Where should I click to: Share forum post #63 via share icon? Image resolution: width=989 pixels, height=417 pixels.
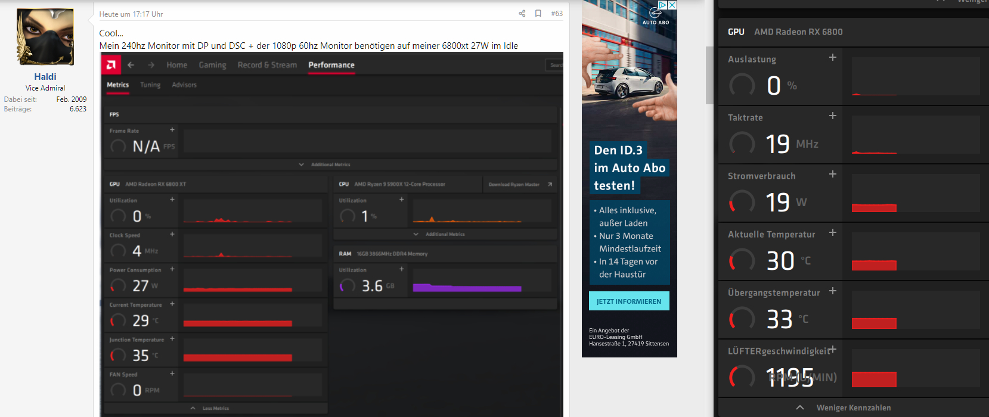tap(522, 13)
